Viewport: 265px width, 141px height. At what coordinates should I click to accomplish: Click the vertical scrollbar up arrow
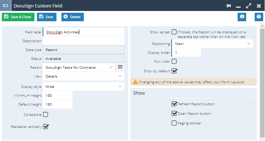click(262, 26)
